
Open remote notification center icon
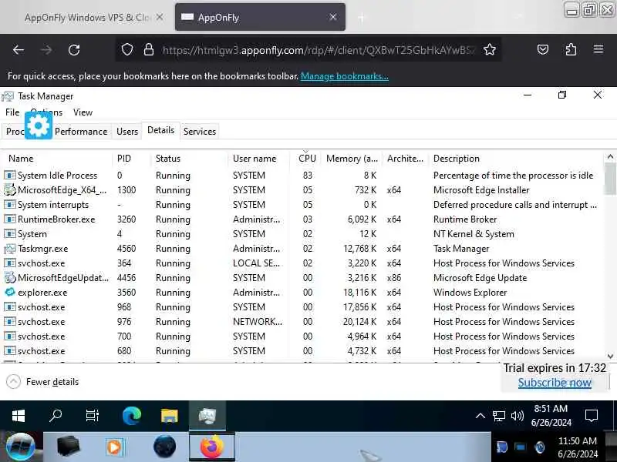[x=592, y=416]
